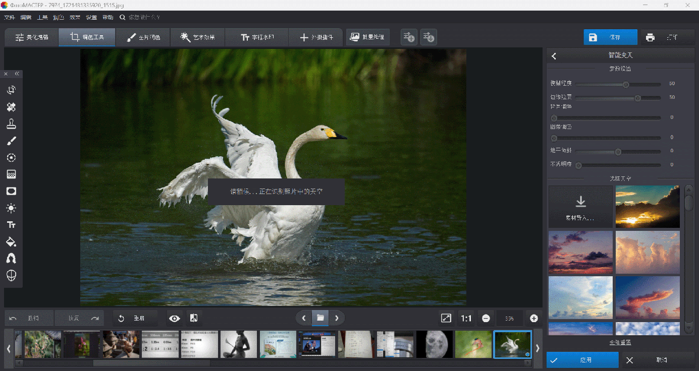The width and height of the screenshot is (699, 371).
Task: Collapse the left tool palette with double chevron
Action: coord(17,74)
